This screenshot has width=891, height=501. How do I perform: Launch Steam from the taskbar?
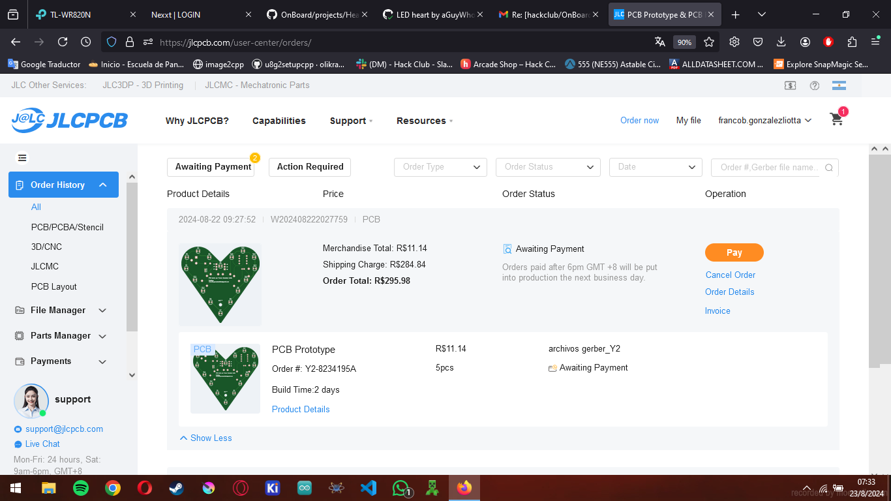point(177,488)
